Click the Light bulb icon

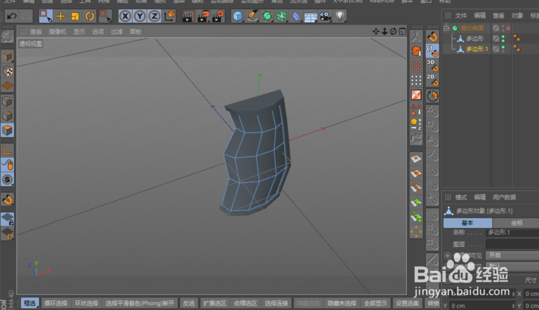pos(340,16)
